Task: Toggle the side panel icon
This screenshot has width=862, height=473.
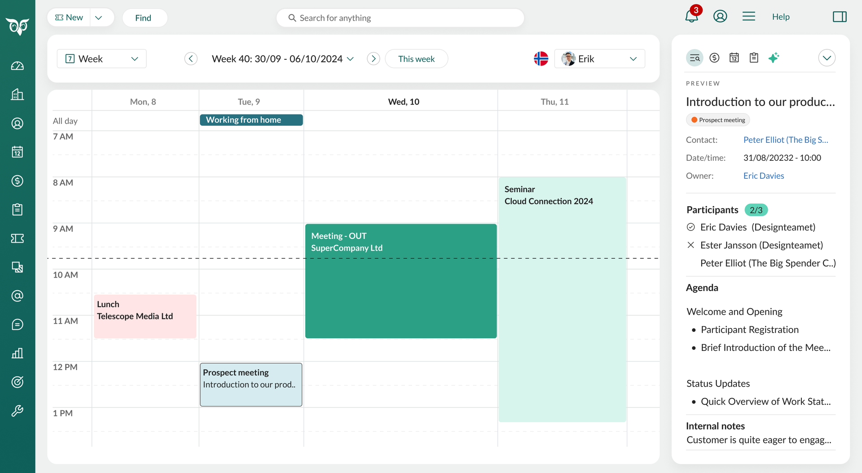Action: [x=839, y=17]
